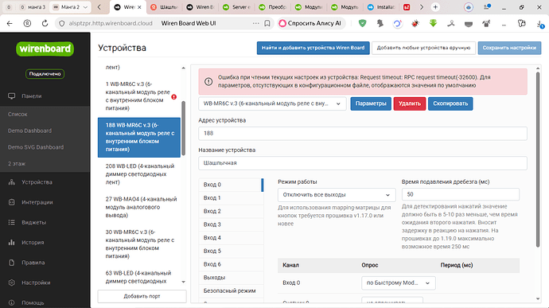The image size is (549, 308).
Task: Click the Параметры button
Action: [x=371, y=103]
